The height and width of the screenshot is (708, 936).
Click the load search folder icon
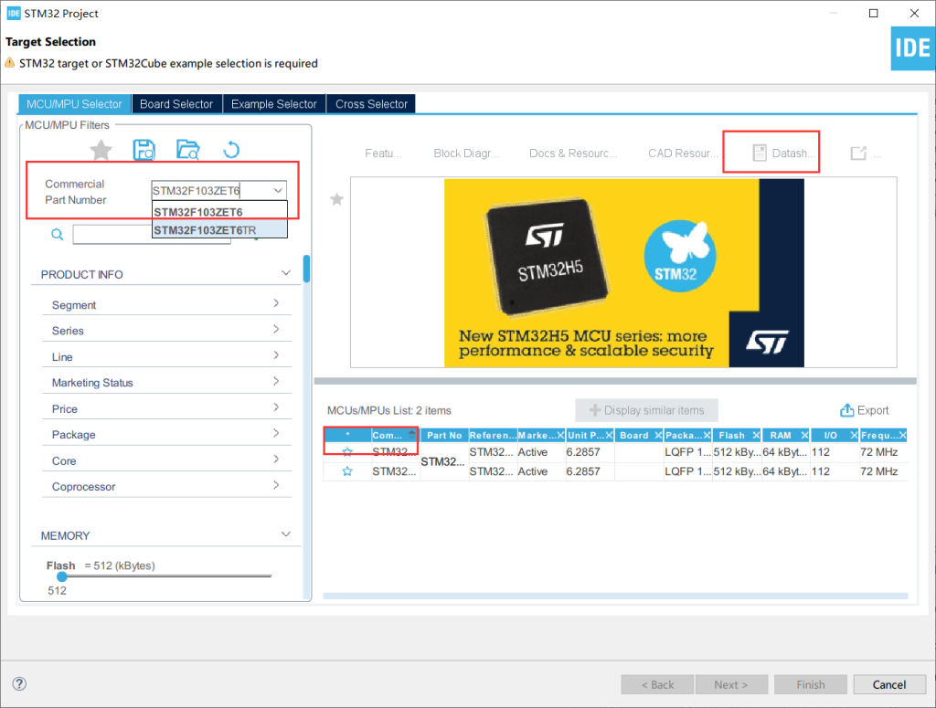(187, 150)
